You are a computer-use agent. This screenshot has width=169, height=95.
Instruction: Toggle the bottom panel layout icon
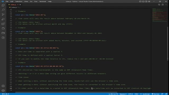pos(143,1)
